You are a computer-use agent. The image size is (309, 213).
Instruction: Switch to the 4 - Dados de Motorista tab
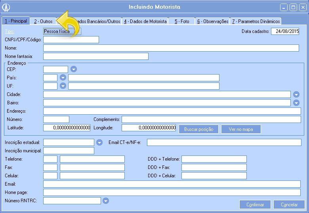(145, 21)
